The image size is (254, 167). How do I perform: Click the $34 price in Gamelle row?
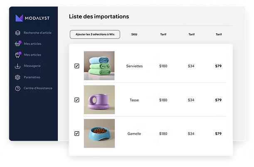coord(191,134)
